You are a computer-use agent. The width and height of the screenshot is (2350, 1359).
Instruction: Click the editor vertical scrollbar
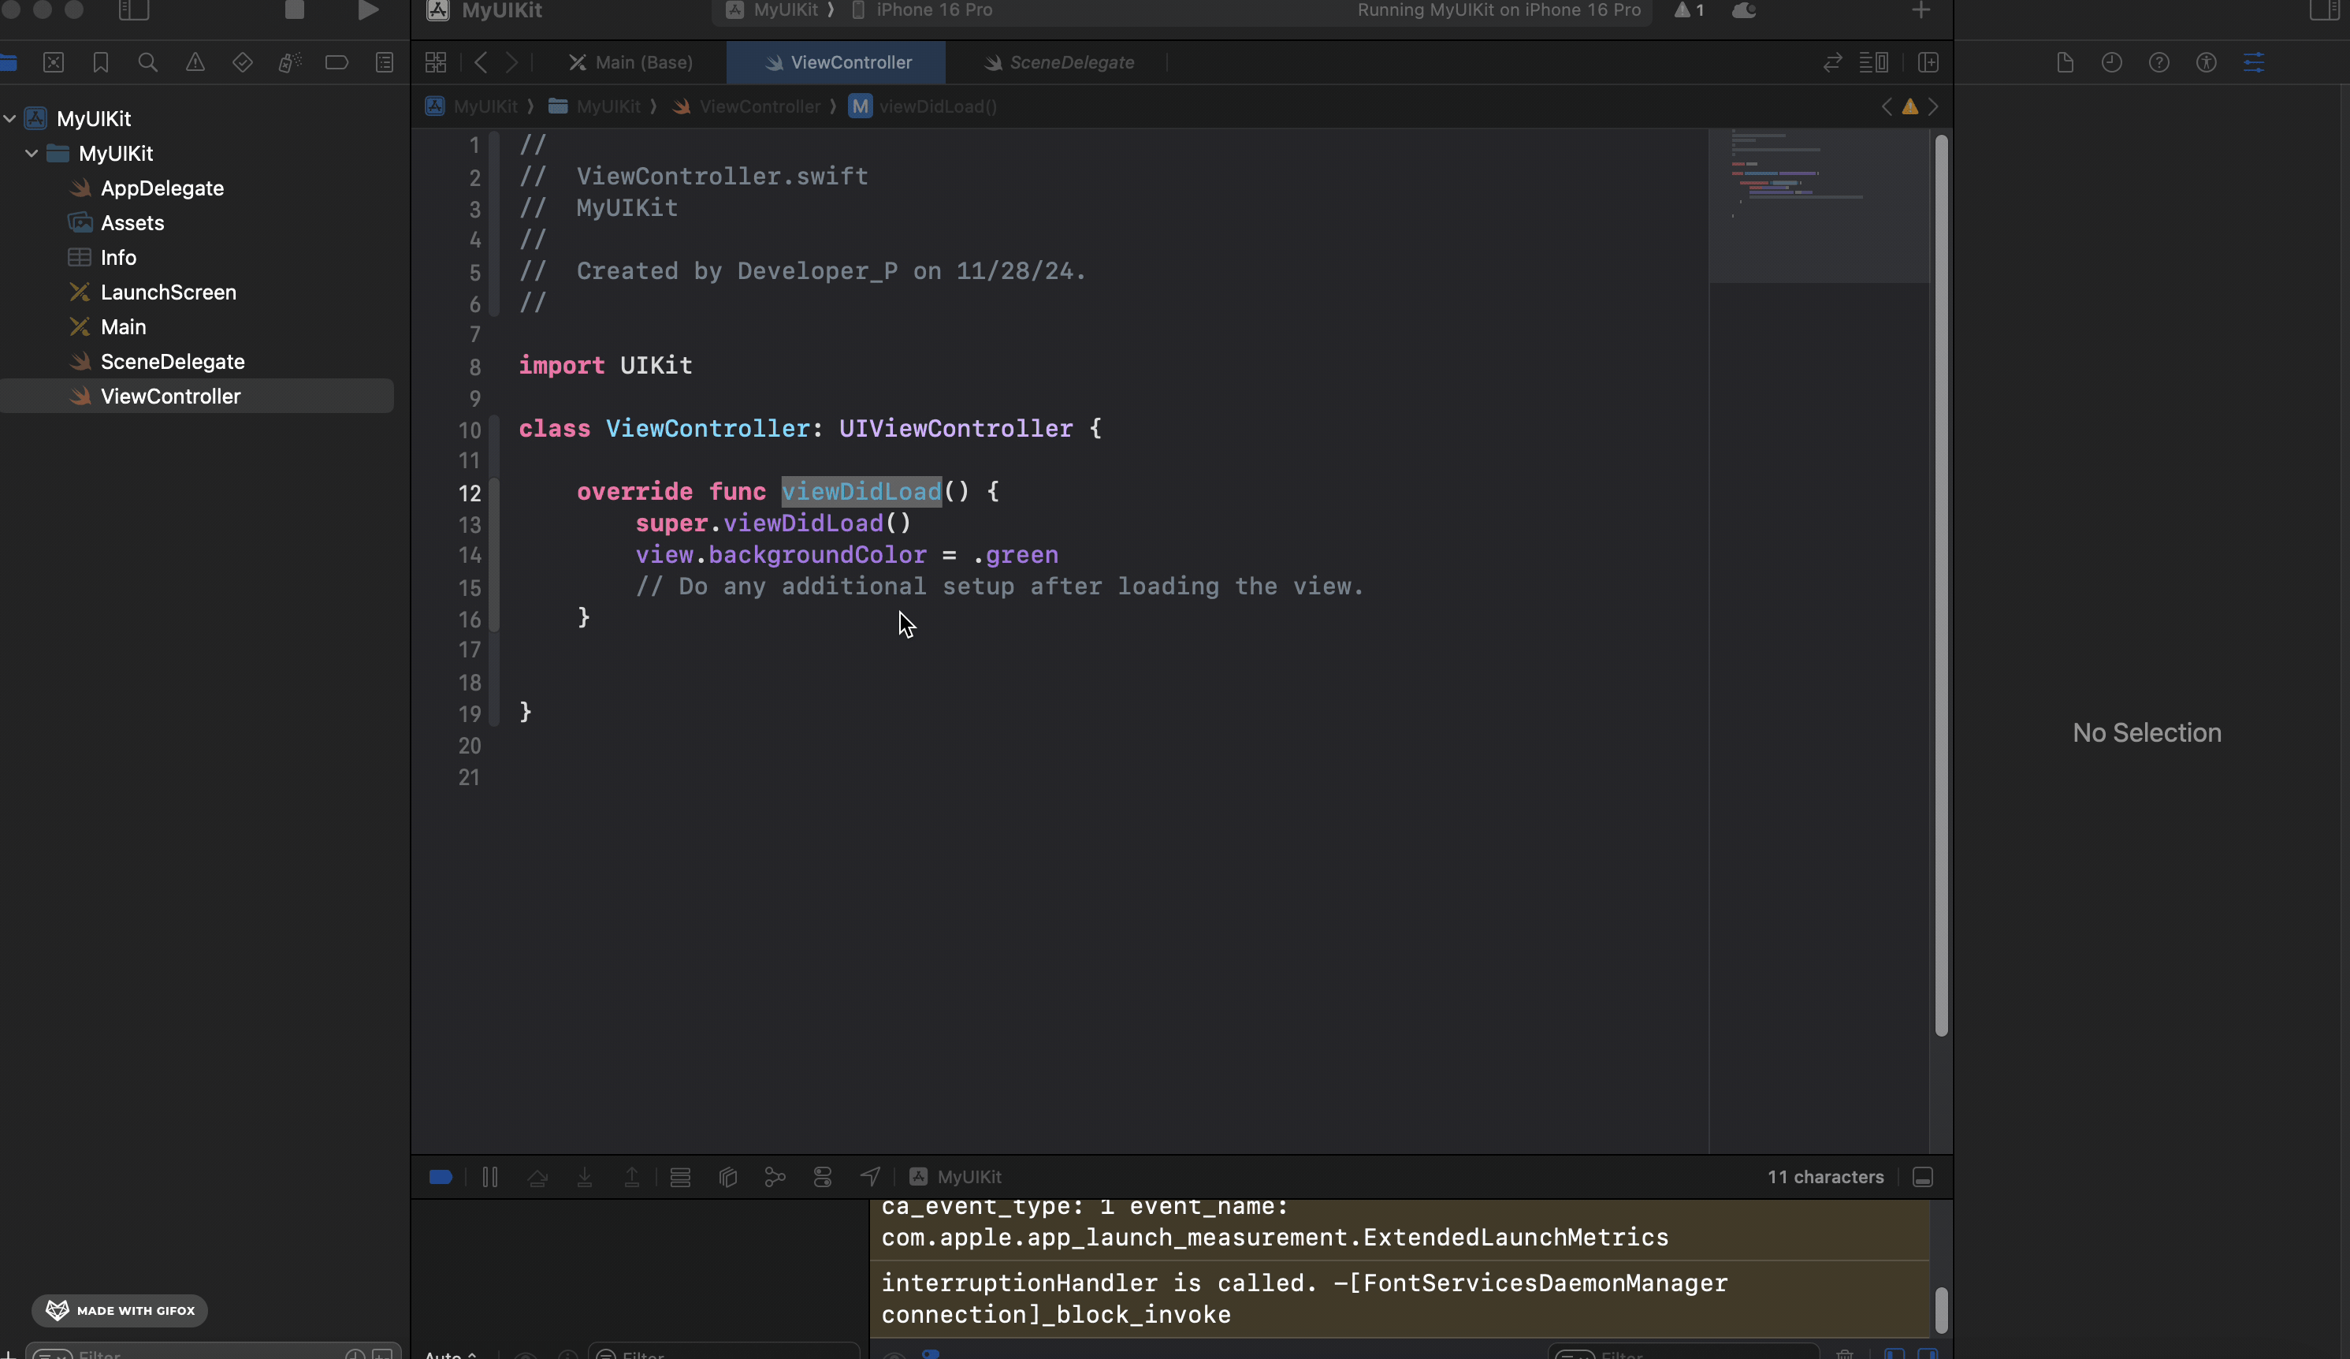pos(1941,584)
